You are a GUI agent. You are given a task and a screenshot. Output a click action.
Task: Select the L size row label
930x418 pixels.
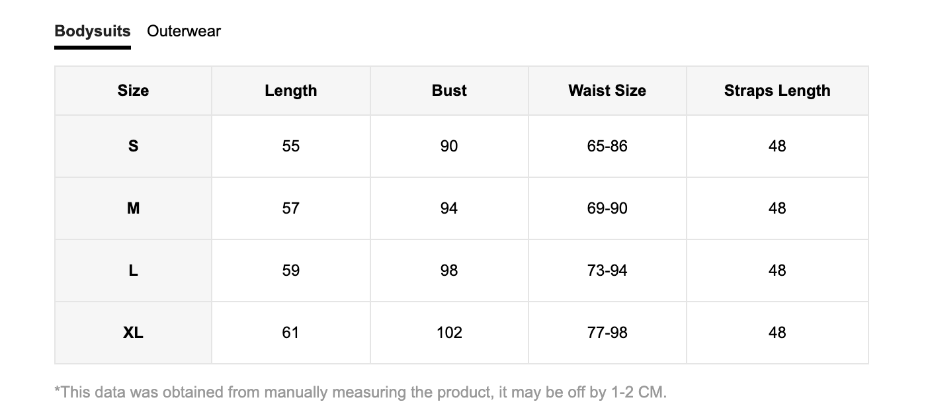pos(133,271)
